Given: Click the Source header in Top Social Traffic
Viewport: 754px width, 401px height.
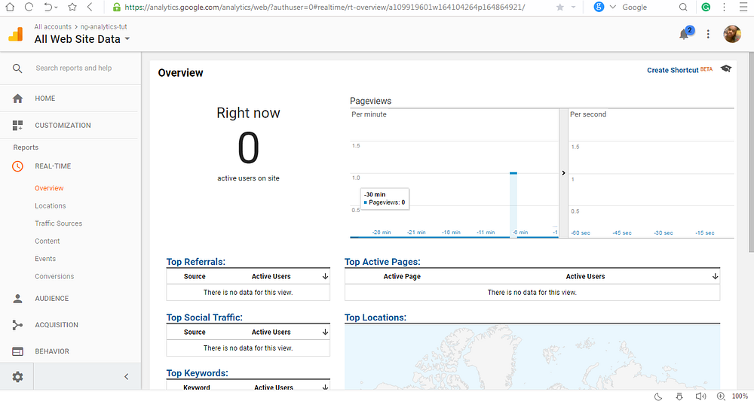Looking at the screenshot, I should (195, 332).
